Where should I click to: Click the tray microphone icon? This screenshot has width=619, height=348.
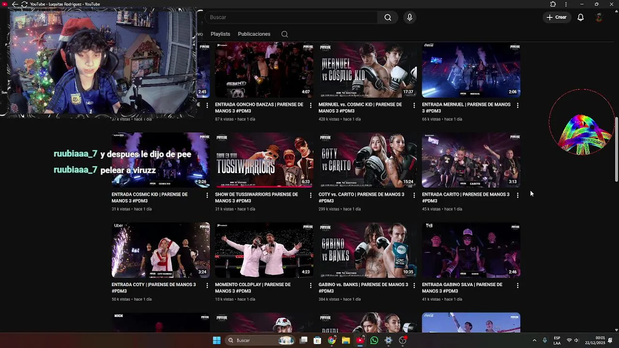[x=545, y=340]
